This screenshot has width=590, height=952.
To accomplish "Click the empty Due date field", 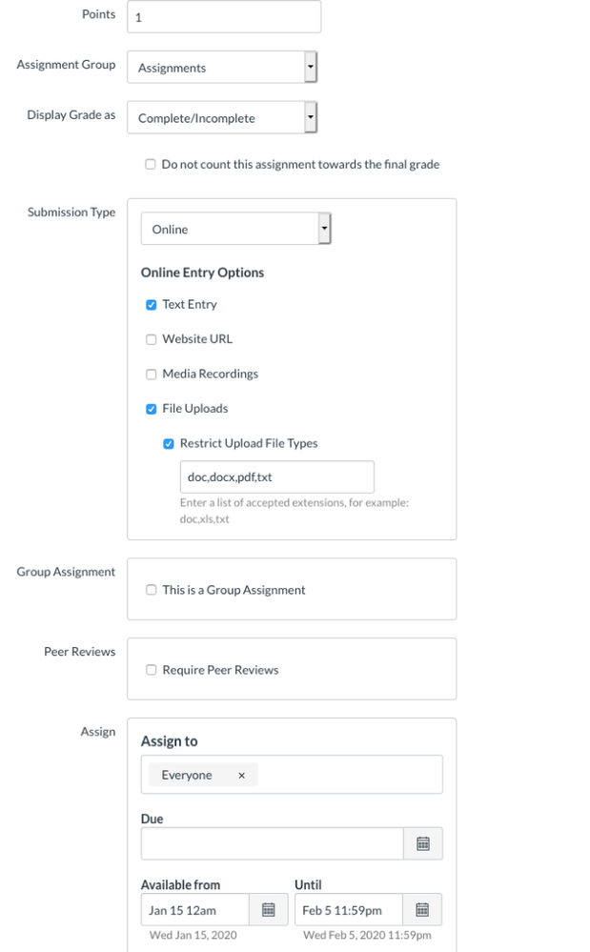I will 272,843.
